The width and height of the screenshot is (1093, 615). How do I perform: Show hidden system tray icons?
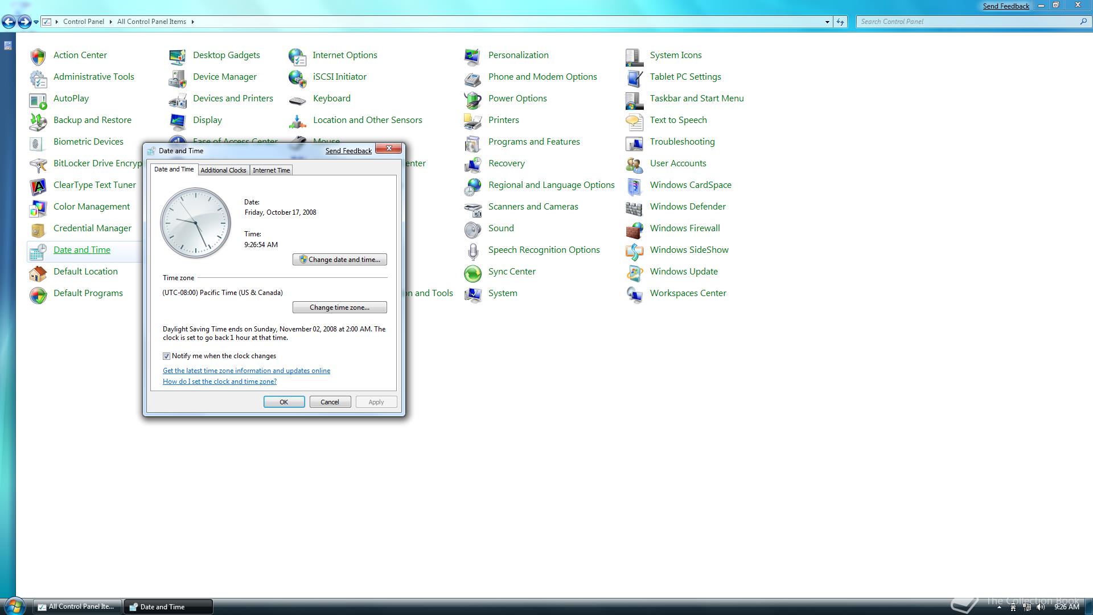pos(999,607)
